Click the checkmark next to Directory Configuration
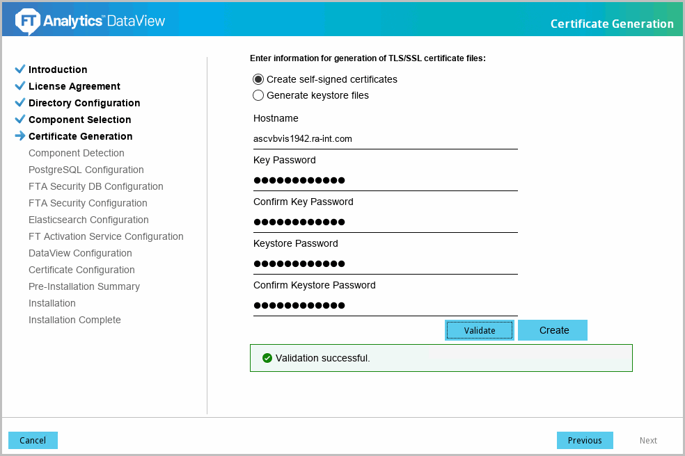The height and width of the screenshot is (456, 685). point(19,103)
